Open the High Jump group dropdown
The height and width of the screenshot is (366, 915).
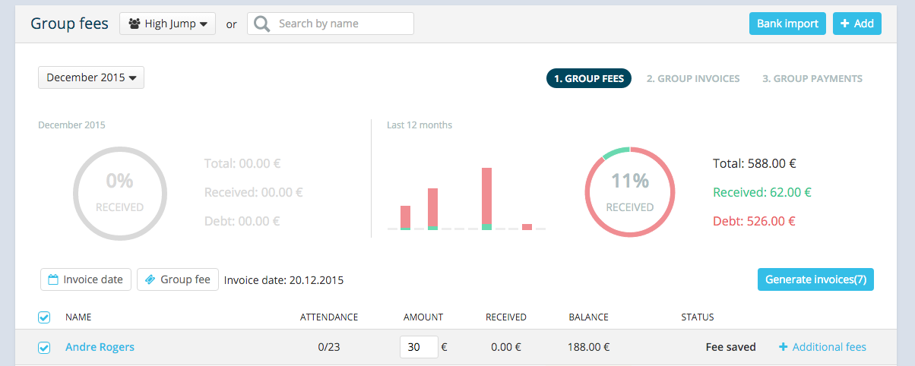pos(167,24)
